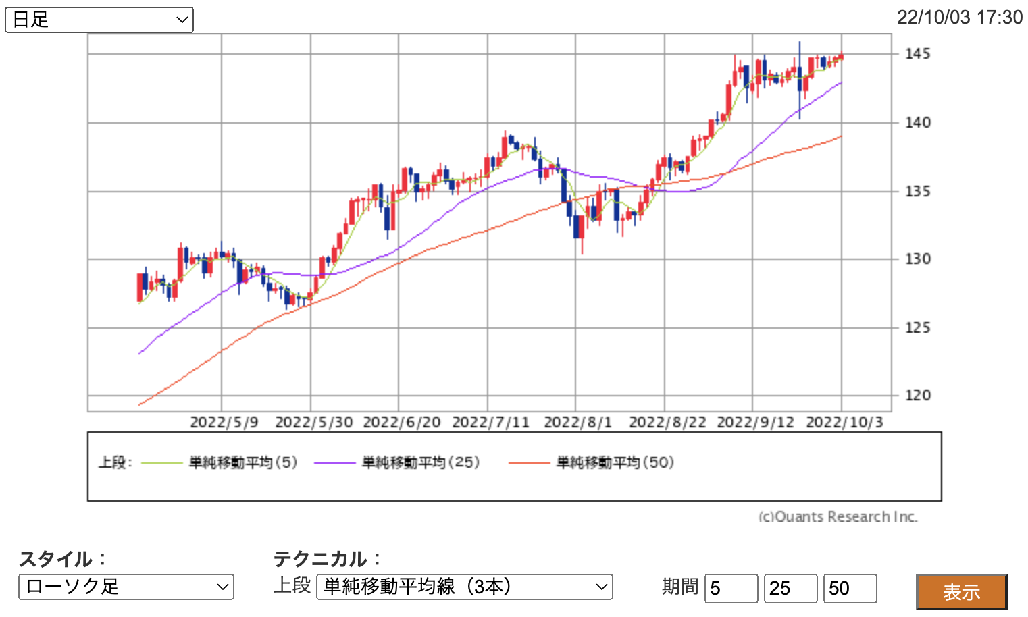
Task: Click the 2022/7/11 date axis label
Action: click(x=491, y=423)
